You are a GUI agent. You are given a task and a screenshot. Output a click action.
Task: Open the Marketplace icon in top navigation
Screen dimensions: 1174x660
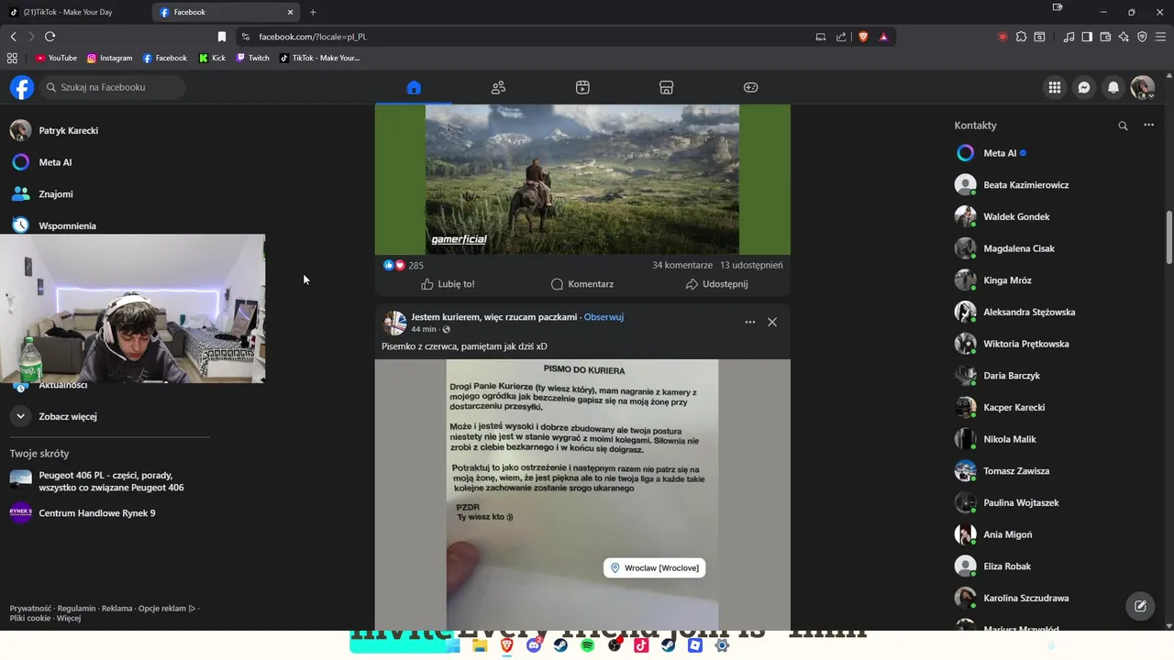click(x=667, y=87)
